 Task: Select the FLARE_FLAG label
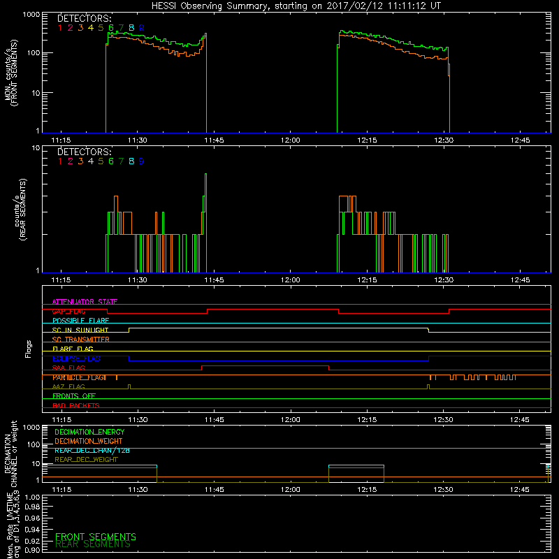73,349
